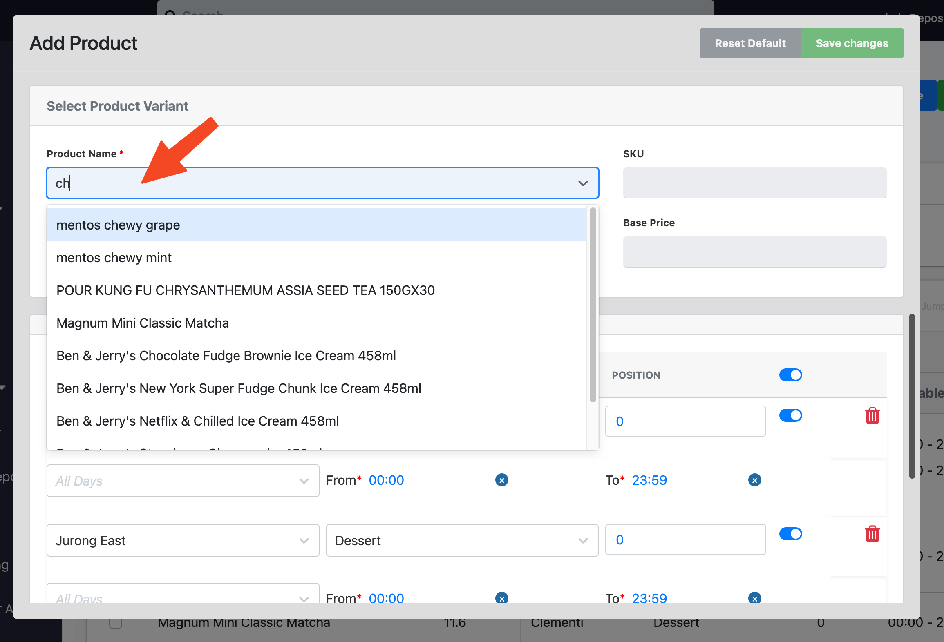
Task: Click Reset Default button
Action: (750, 43)
